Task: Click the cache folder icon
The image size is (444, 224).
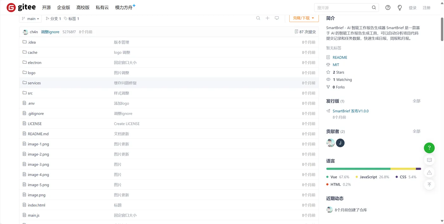Action: 25,52
